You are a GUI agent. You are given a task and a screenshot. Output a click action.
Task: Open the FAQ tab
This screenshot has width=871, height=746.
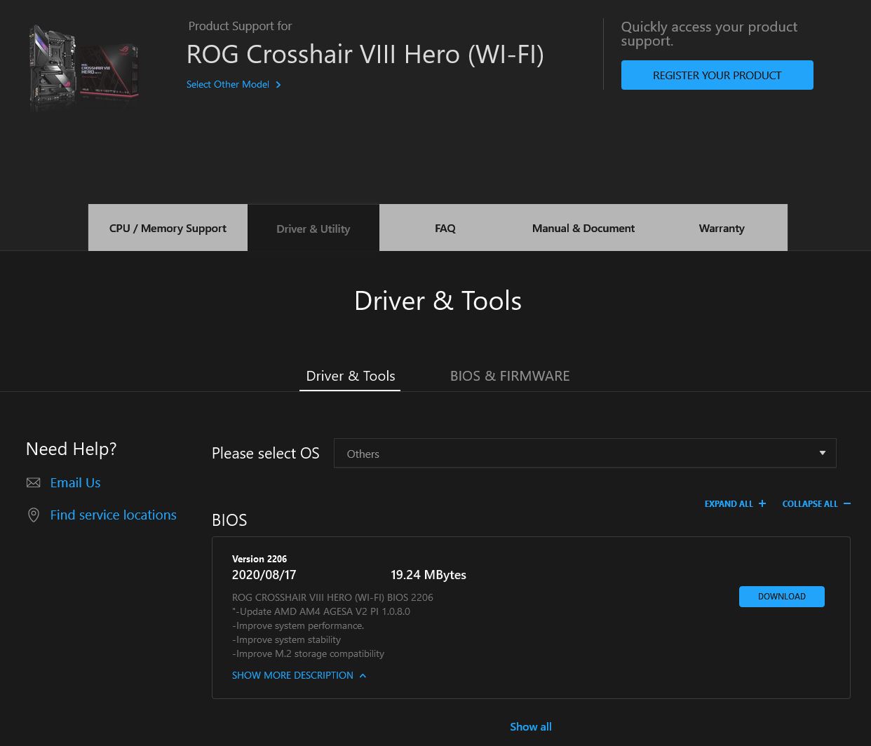[x=445, y=228]
